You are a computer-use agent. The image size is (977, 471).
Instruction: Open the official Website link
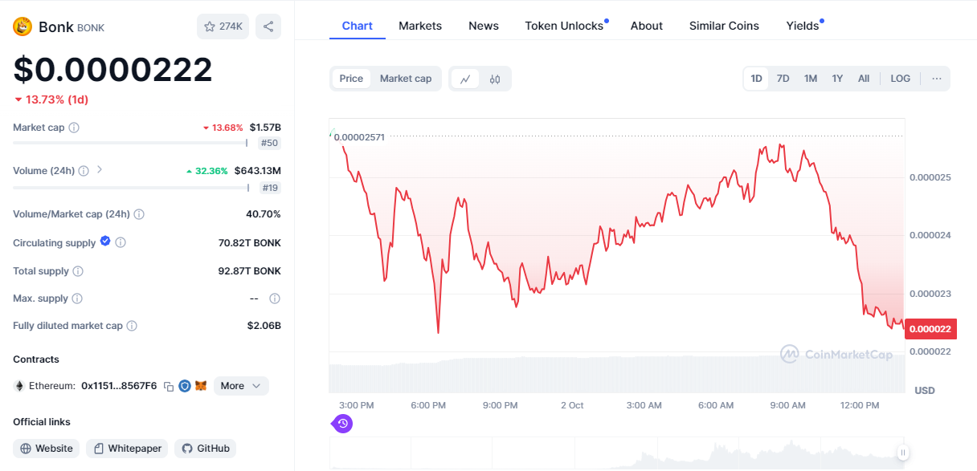[47, 449]
